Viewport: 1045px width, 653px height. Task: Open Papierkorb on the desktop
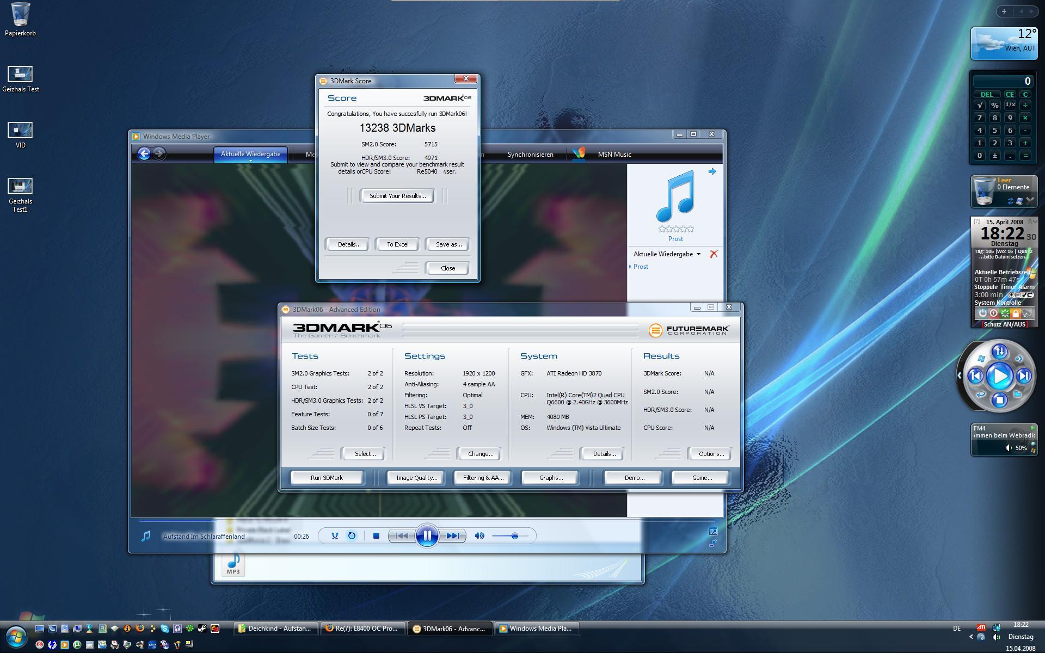point(21,19)
